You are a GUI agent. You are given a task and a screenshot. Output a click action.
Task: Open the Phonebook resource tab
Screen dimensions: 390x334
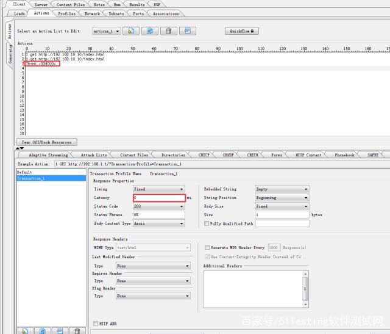[344, 155]
